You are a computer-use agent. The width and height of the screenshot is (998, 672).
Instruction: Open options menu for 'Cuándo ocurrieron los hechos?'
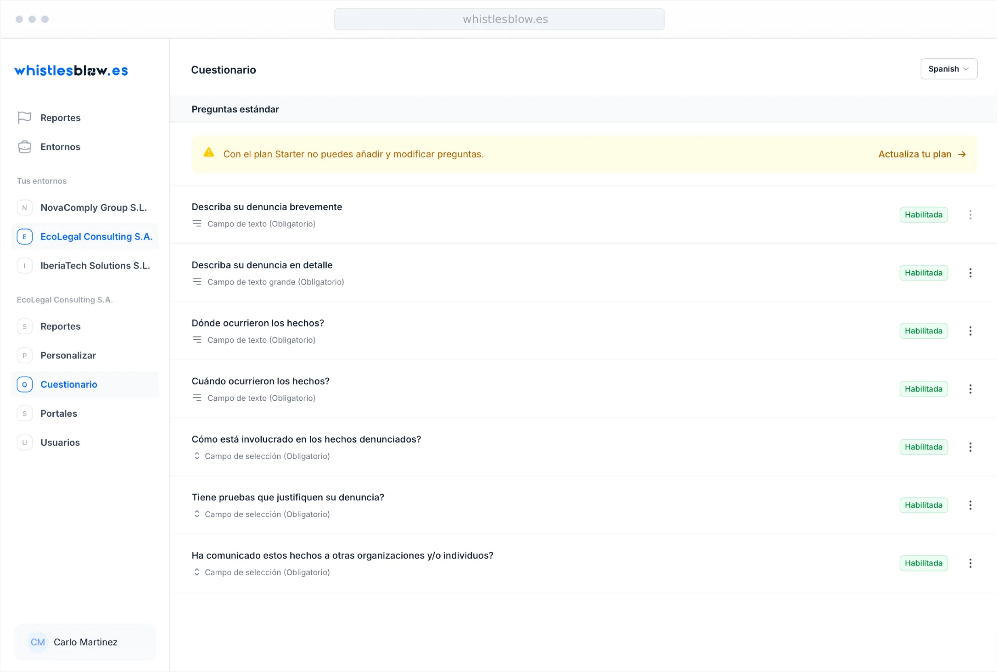(970, 389)
